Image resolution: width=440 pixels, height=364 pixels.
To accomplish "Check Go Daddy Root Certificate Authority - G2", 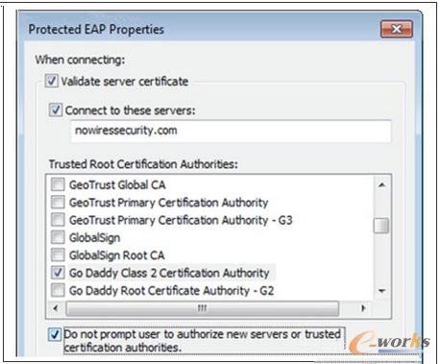I will (x=58, y=290).
